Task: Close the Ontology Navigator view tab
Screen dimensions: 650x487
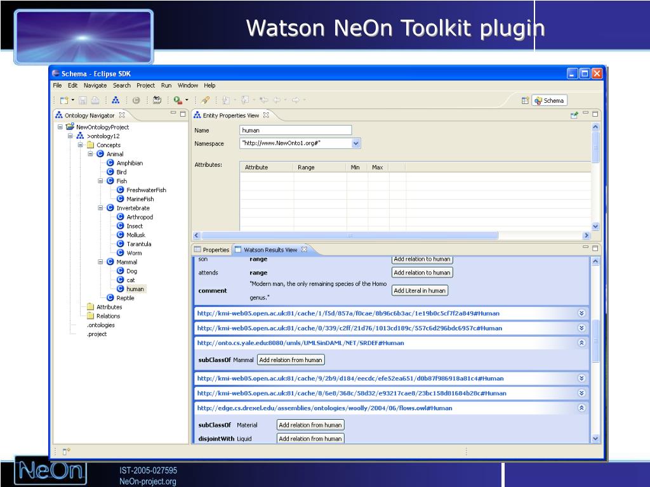Action: click(x=122, y=115)
